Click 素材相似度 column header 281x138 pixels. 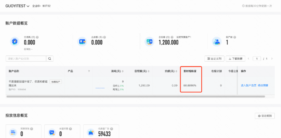(190, 71)
